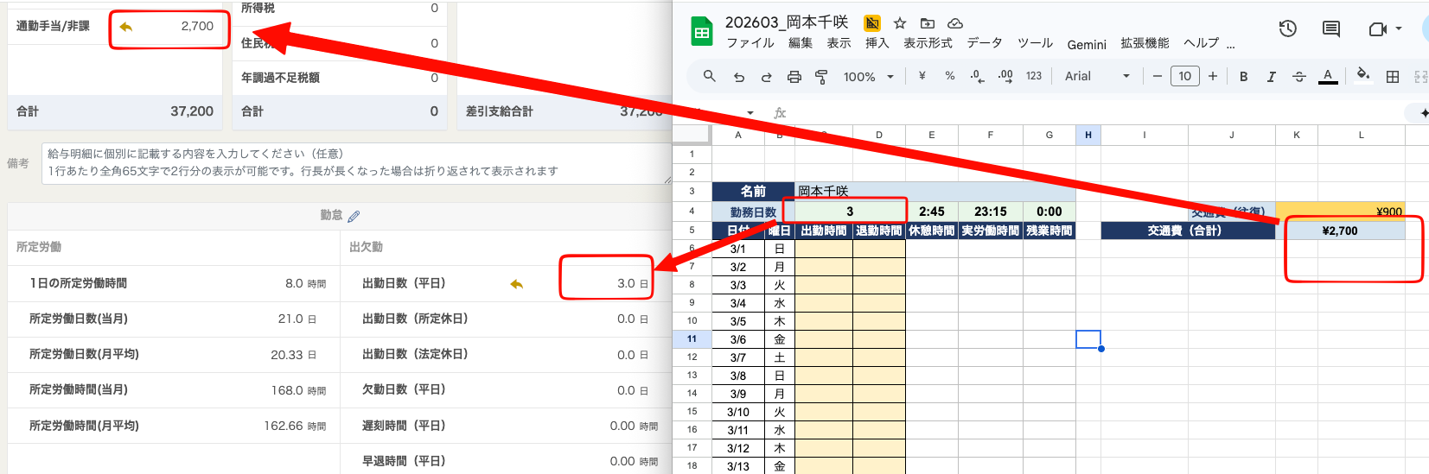The height and width of the screenshot is (474, 1429).
Task: Click the spreadsheet title 202603_岡本千咲
Action: [x=787, y=22]
